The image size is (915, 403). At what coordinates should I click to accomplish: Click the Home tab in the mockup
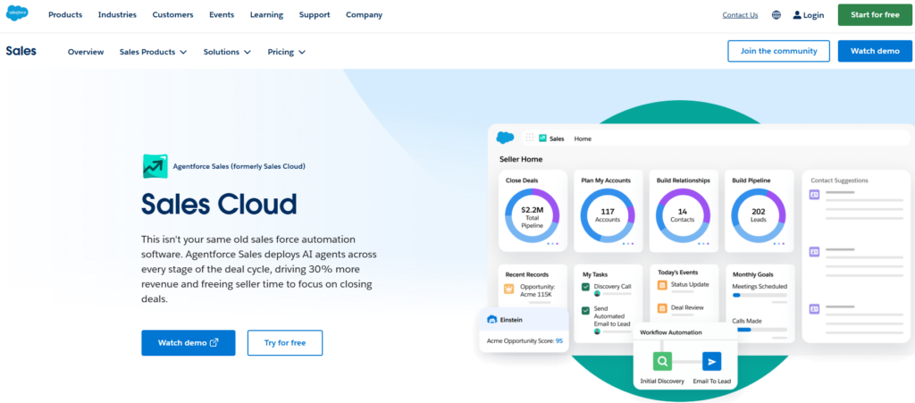583,139
